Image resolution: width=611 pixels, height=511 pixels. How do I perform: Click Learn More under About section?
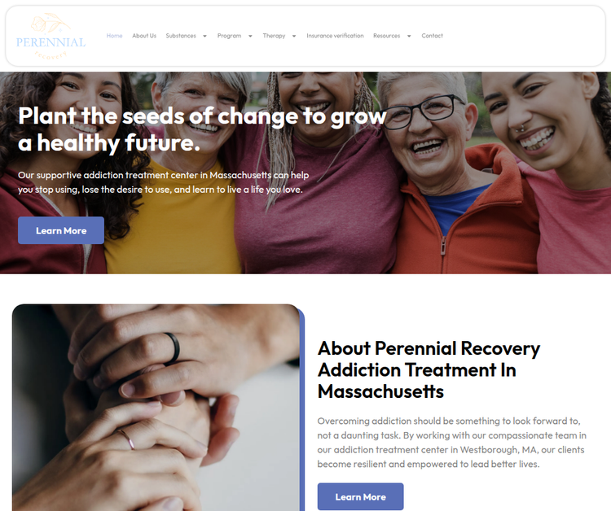(360, 496)
